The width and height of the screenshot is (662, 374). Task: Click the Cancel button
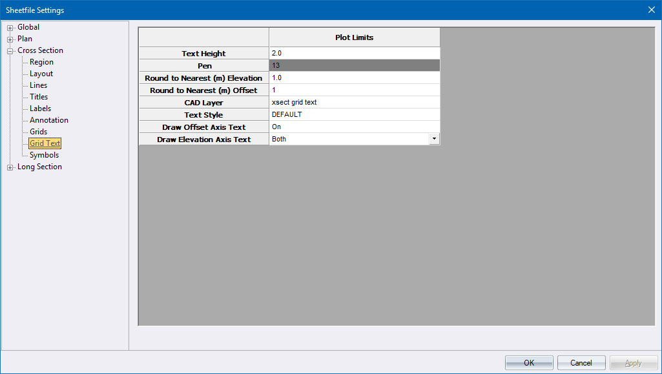(581, 363)
